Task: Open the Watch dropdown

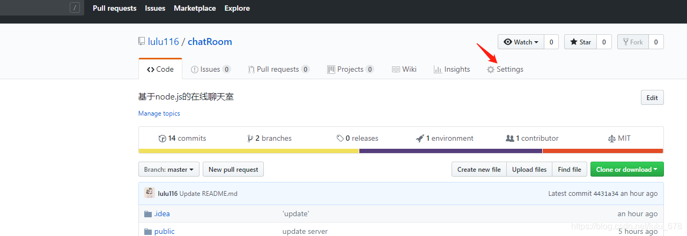Action: (521, 42)
